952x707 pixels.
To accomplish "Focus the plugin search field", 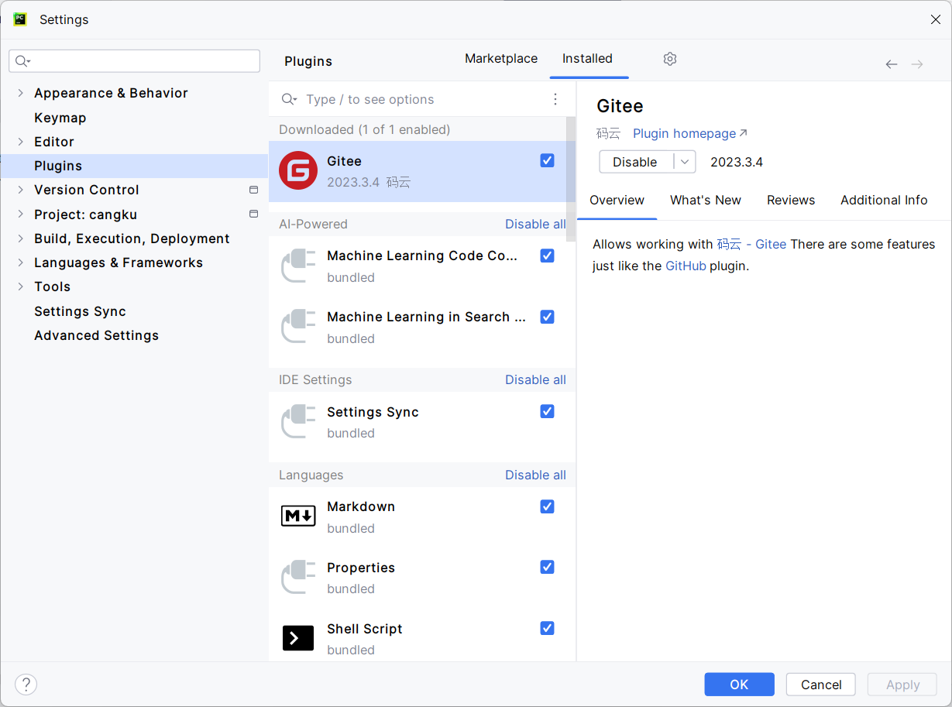I will coord(422,99).
